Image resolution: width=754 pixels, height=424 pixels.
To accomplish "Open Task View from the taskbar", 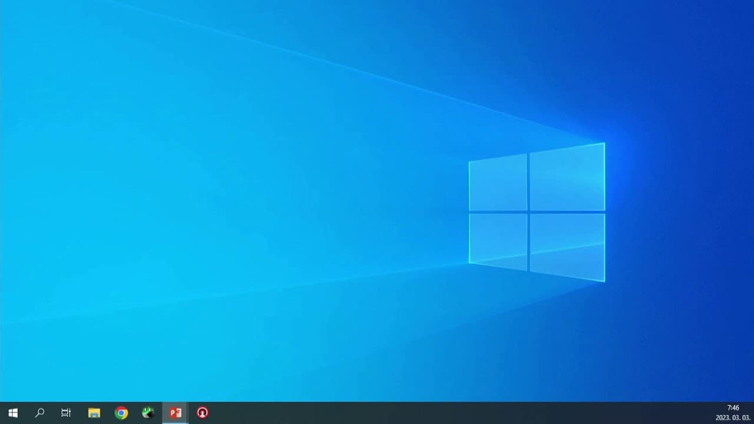I will coord(66,413).
